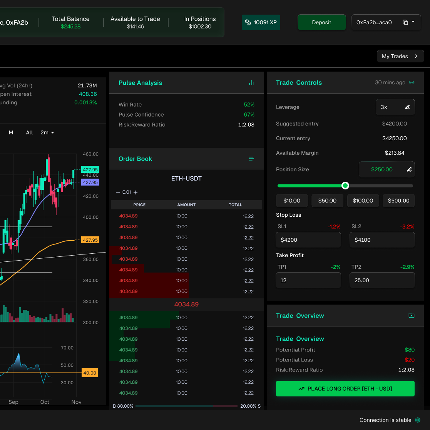Select the M time range tab
This screenshot has width=430, height=430.
pyautogui.click(x=11, y=132)
